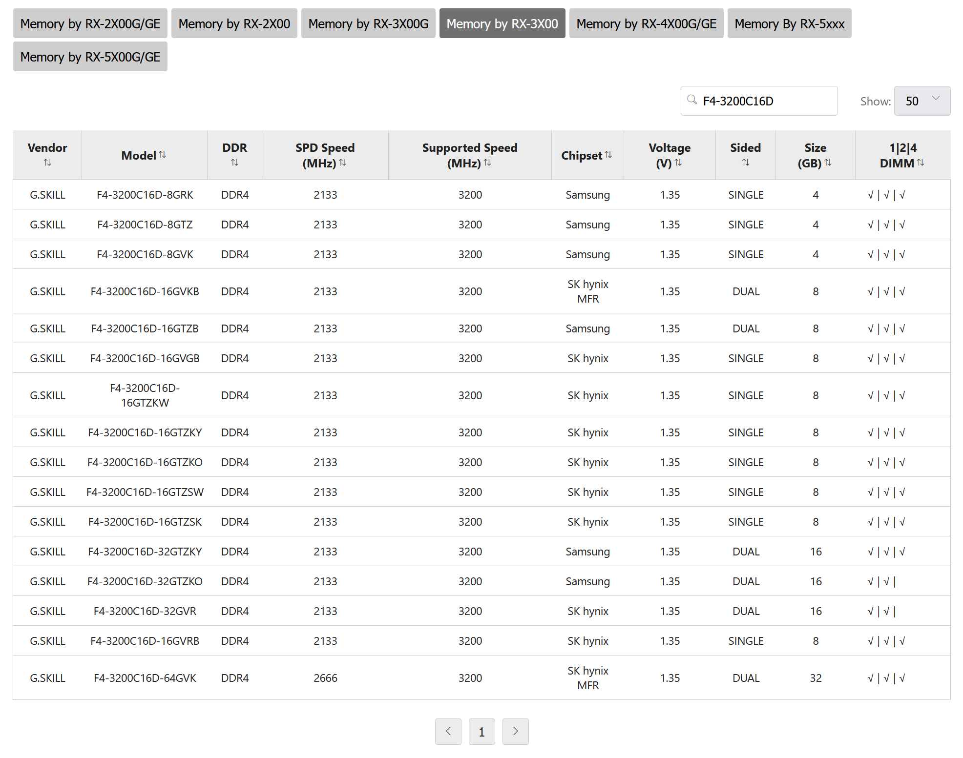Select model F4-3200C16D-8GVK cell
963x758 pixels.
[145, 254]
